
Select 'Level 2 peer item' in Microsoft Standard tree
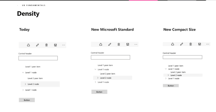click(108, 74)
